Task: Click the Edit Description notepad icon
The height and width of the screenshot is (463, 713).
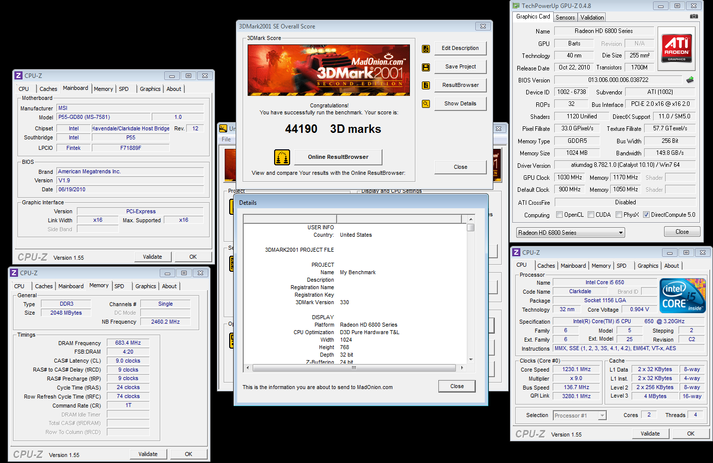Action: click(x=426, y=48)
